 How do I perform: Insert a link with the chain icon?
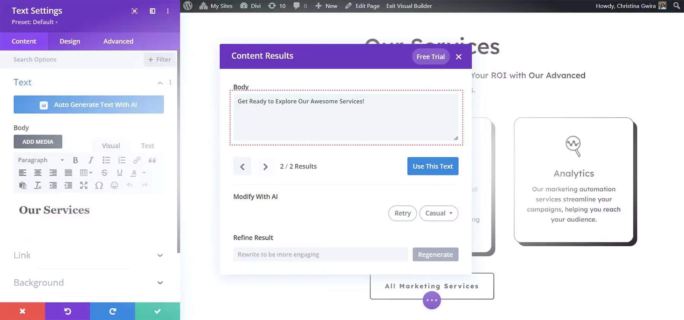137,160
